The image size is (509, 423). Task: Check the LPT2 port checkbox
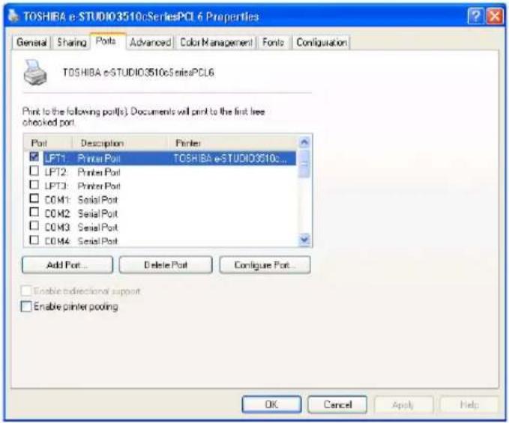(34, 171)
